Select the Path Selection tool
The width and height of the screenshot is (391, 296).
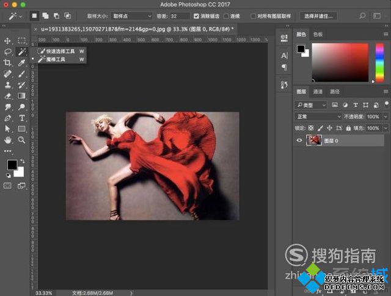coord(8,129)
